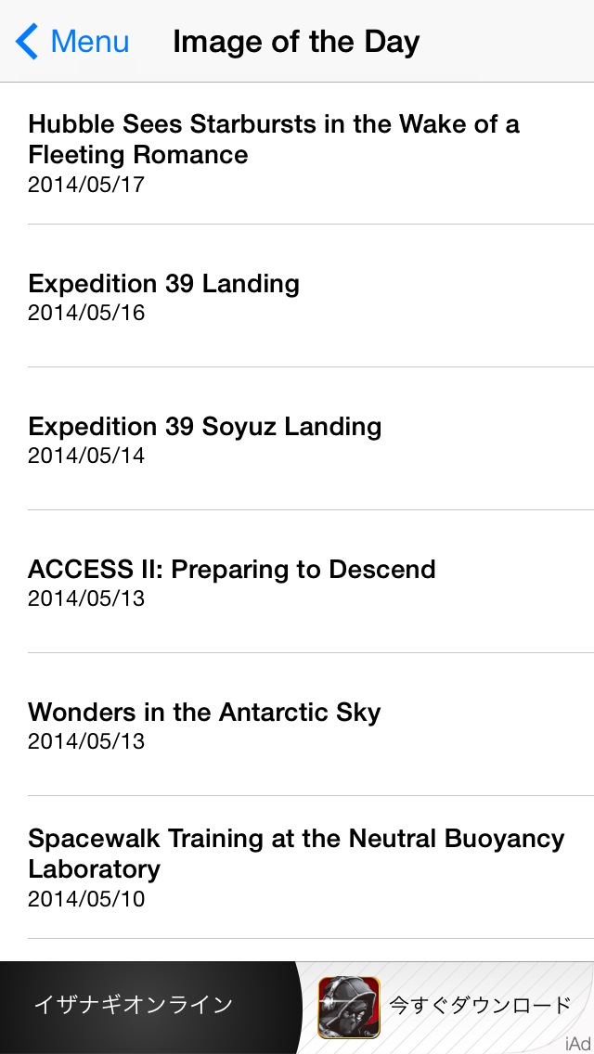Tap the iAd label in corner

[576, 1045]
